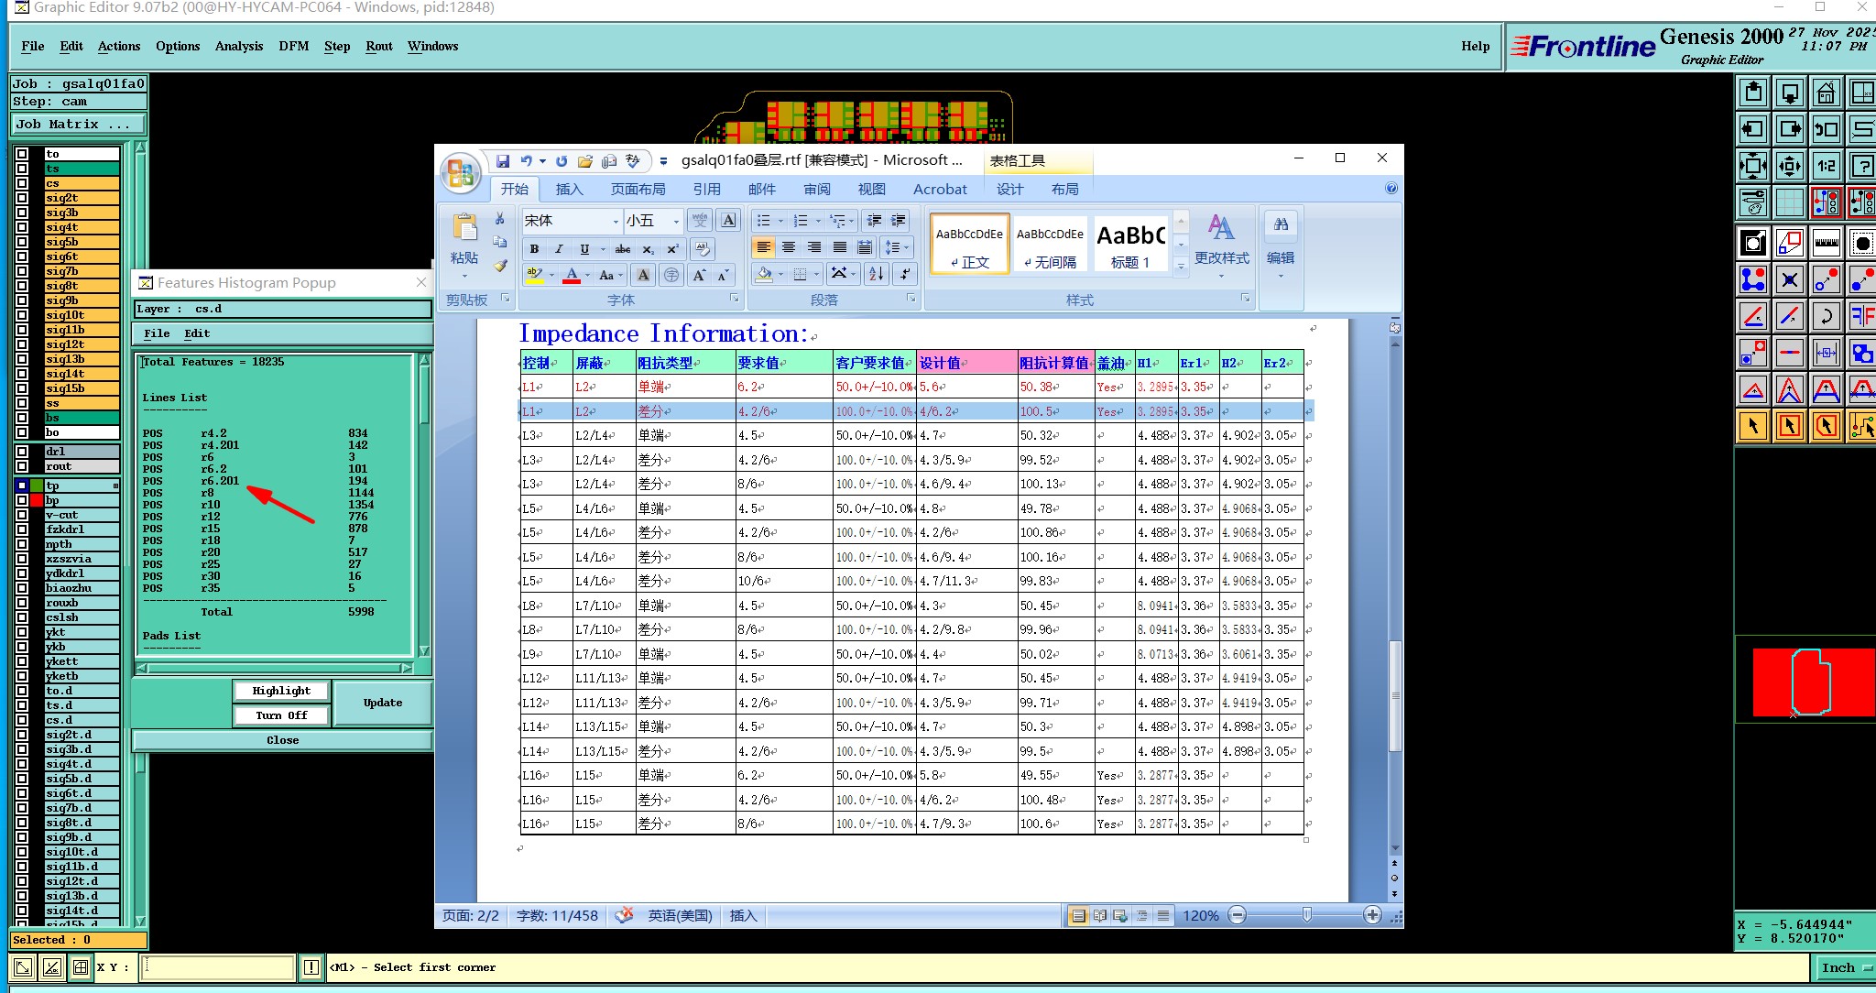
Task: Click Genesis help question-mark tool icon
Action: point(1862,166)
